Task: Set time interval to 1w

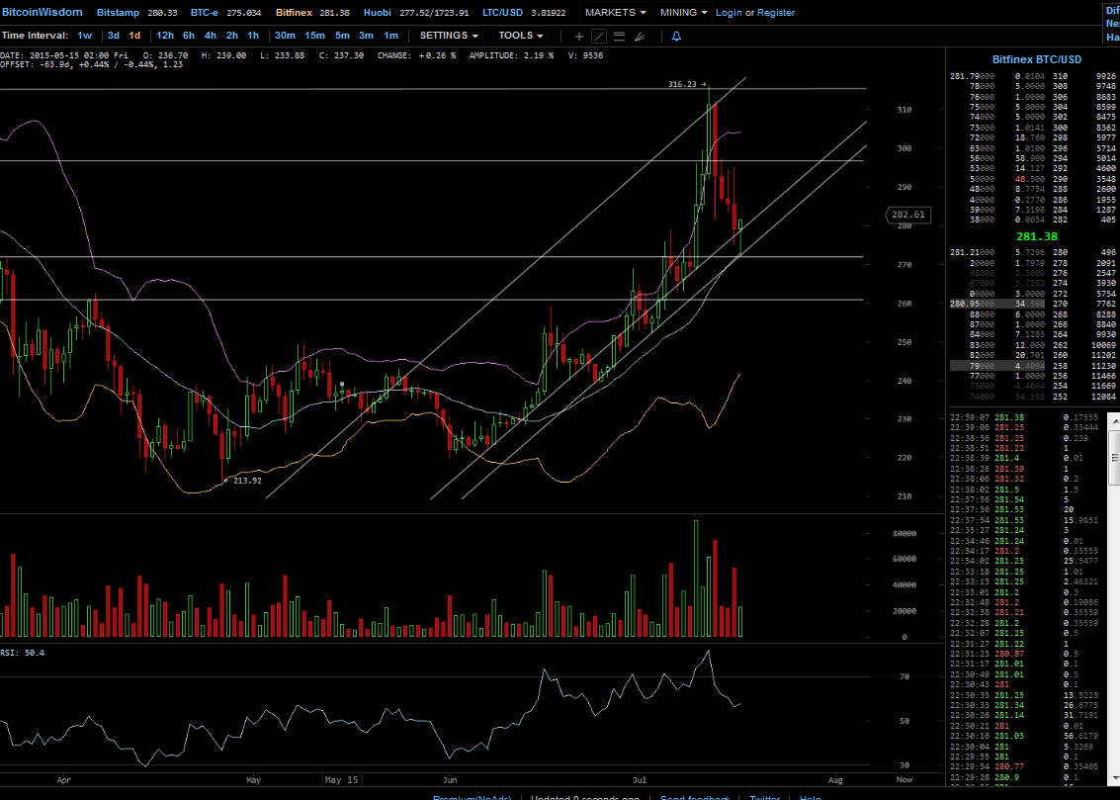Action: pos(84,35)
